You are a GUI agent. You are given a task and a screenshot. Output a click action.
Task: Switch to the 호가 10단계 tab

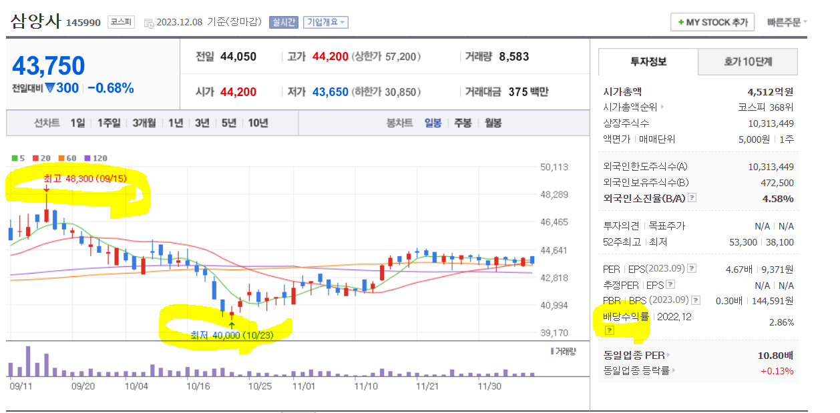pos(748,61)
